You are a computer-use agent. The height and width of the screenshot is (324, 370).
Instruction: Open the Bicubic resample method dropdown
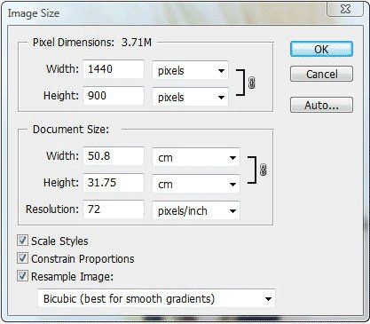point(156,298)
